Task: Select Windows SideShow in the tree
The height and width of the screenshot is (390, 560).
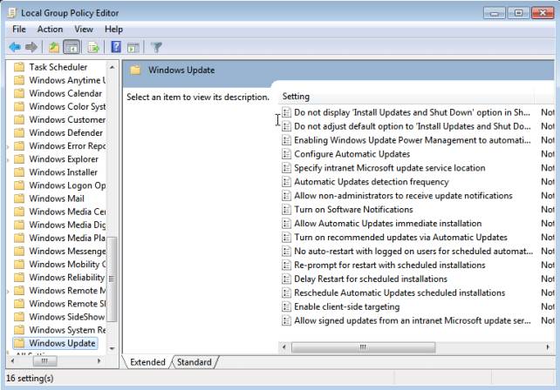Action: 67,317
